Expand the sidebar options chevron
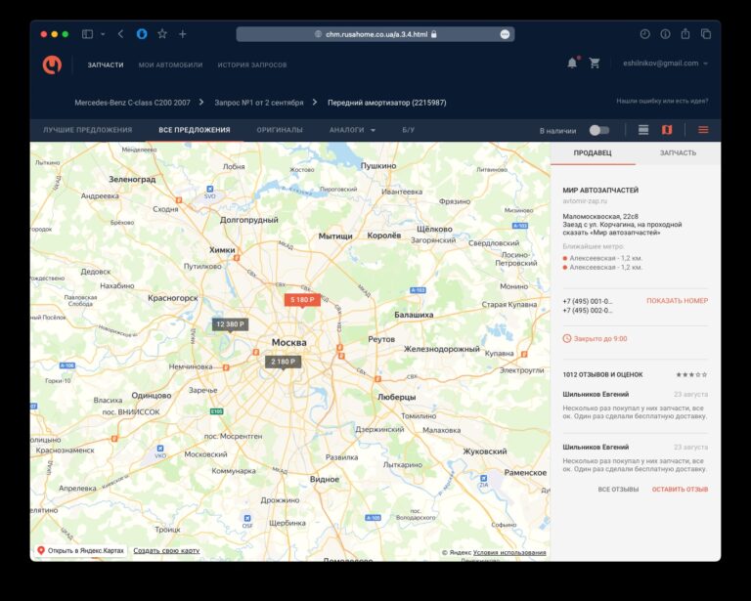Viewport: 751px width, 601px height. coord(103,34)
